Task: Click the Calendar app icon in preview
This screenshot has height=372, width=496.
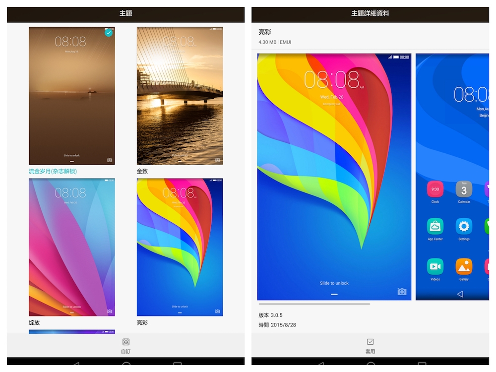Action: tap(464, 189)
